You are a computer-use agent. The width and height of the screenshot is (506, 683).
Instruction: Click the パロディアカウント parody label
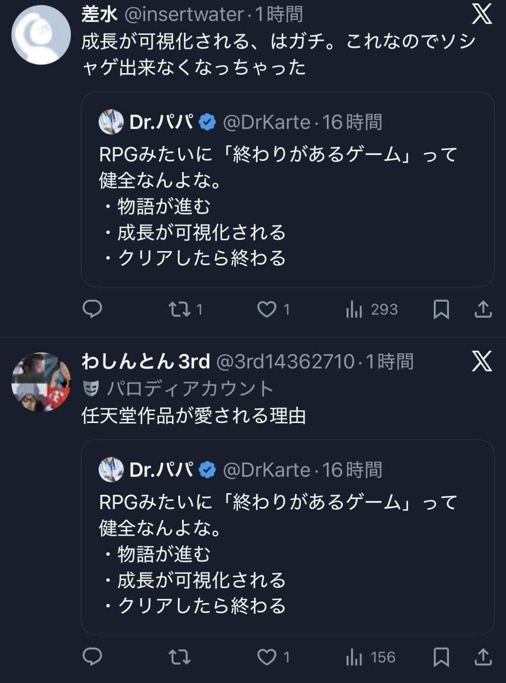click(190, 389)
